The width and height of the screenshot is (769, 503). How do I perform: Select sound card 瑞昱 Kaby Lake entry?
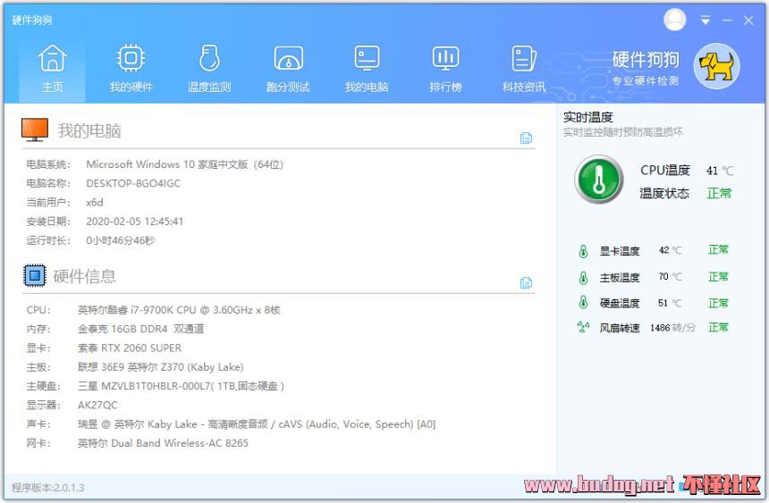[x=257, y=424]
